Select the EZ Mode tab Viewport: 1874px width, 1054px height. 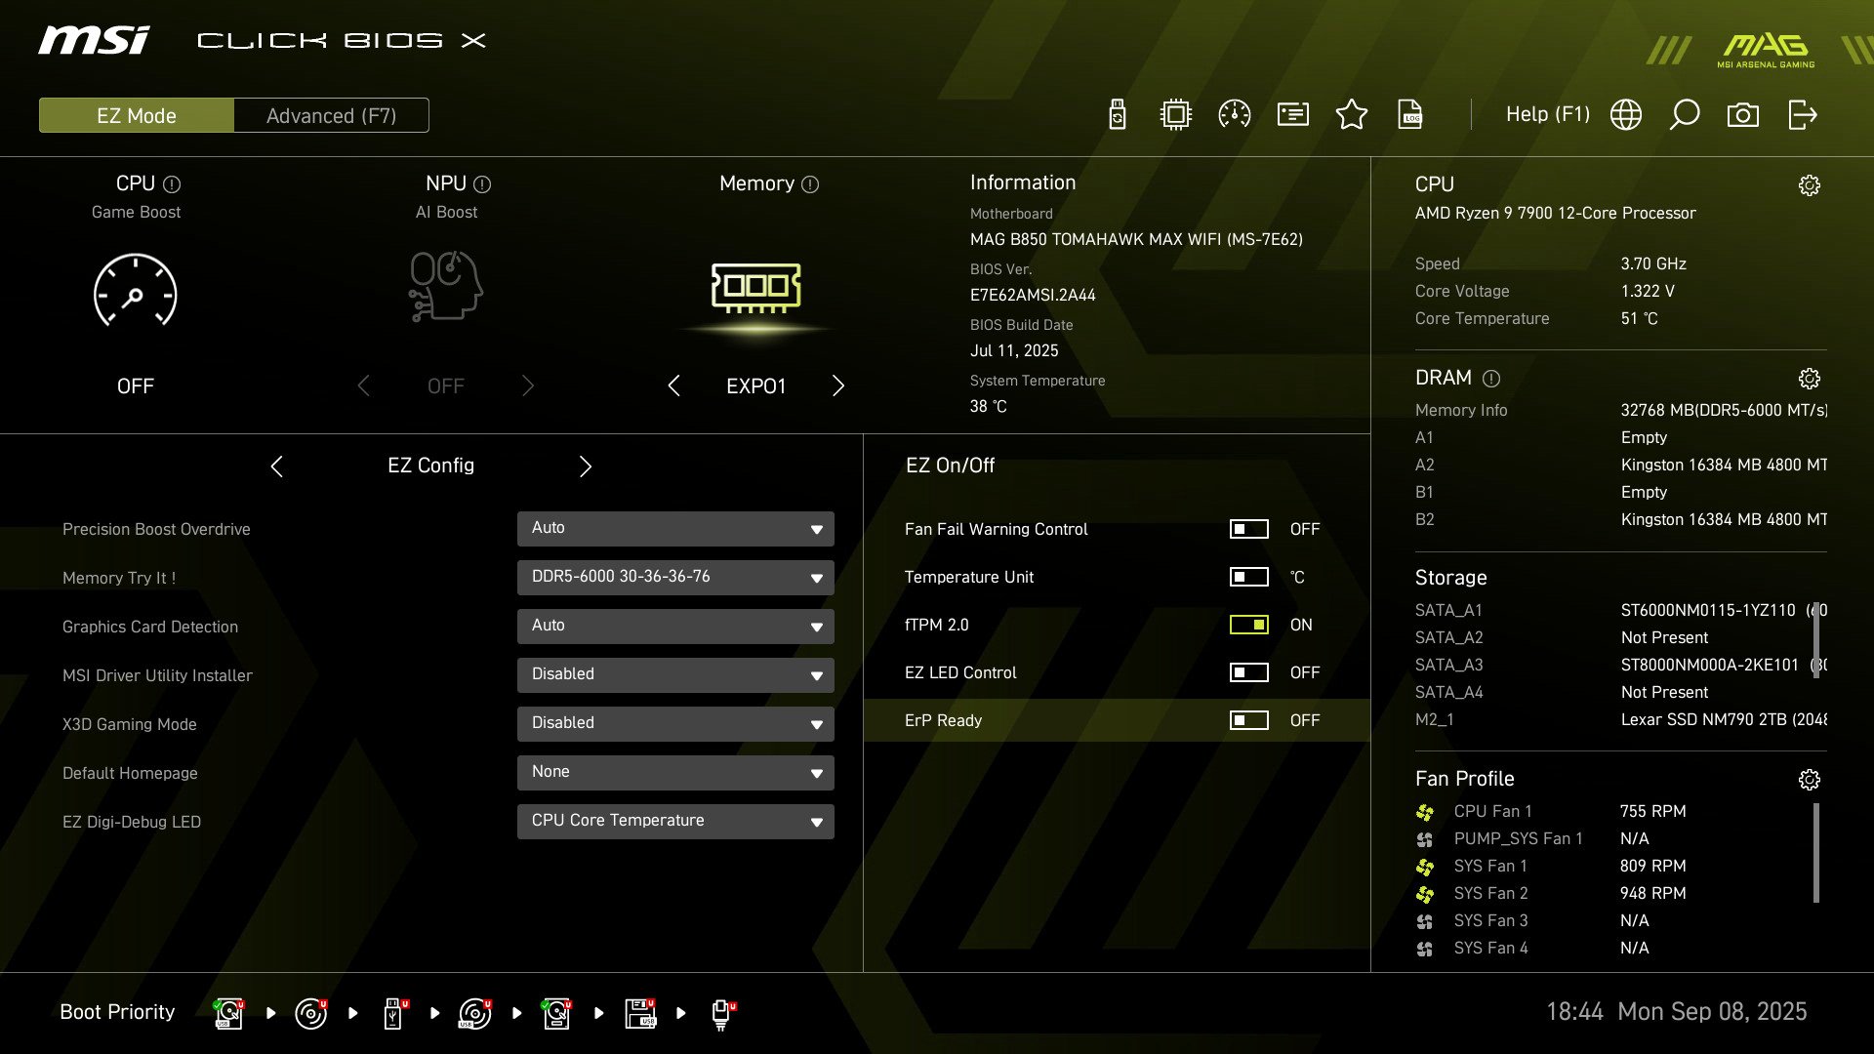[137, 115]
